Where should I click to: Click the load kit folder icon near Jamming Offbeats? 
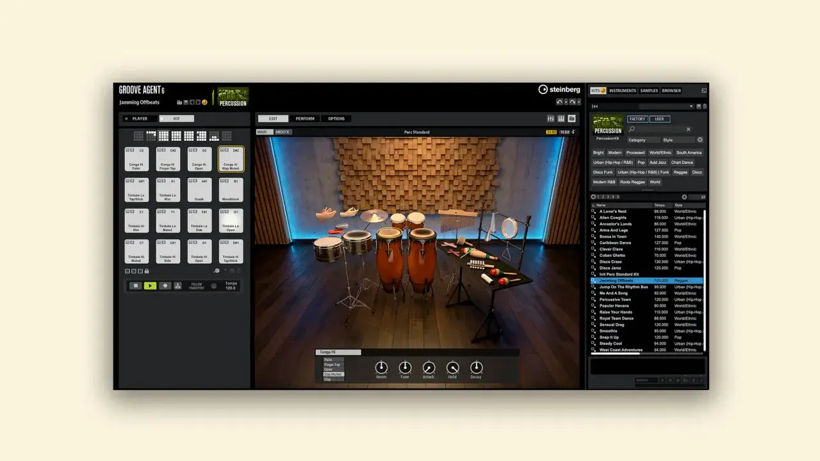(181, 102)
